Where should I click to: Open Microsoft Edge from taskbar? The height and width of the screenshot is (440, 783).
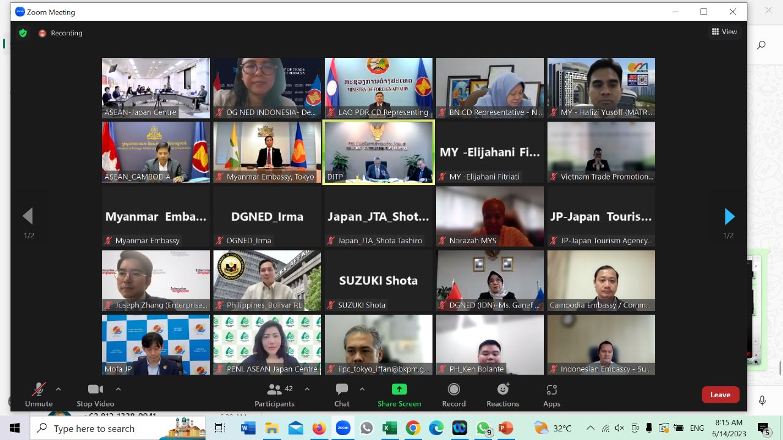436,428
